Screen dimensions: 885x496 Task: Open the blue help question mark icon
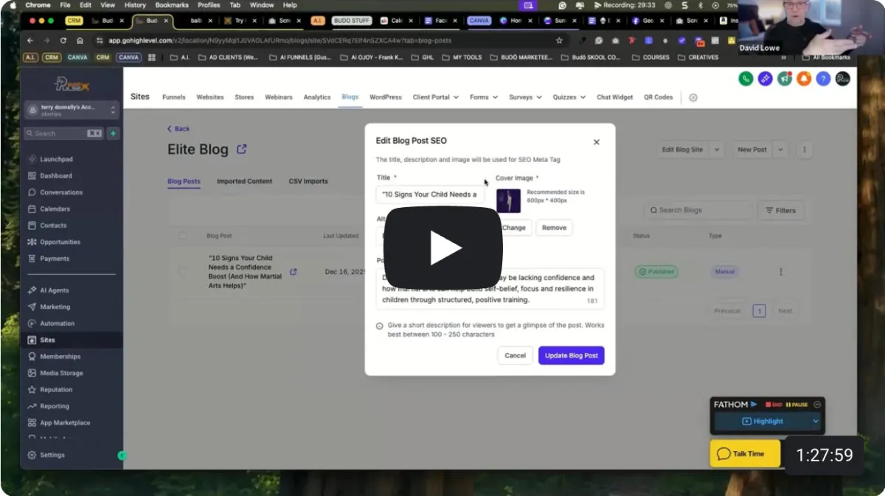click(823, 79)
